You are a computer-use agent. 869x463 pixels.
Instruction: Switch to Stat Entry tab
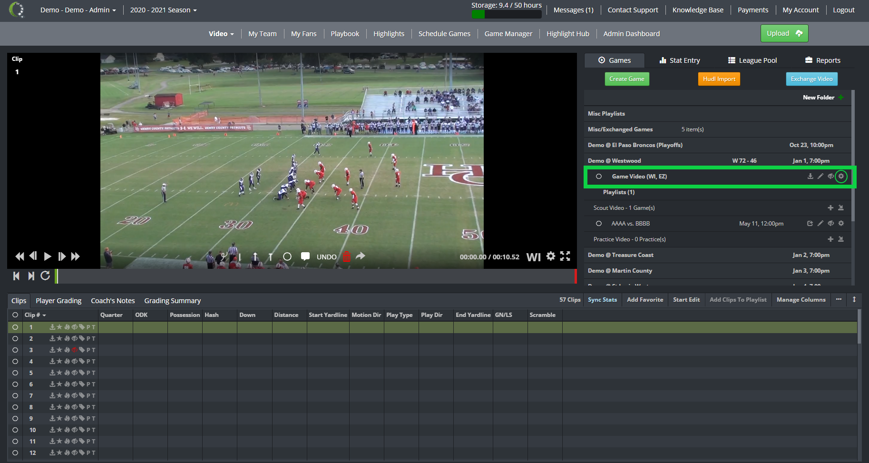pos(680,60)
